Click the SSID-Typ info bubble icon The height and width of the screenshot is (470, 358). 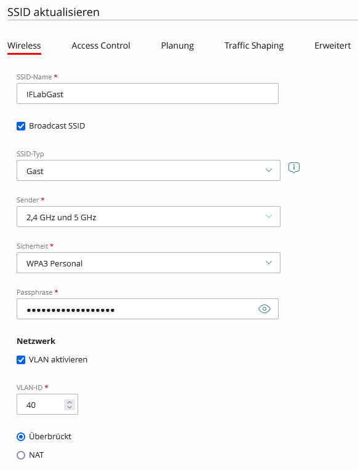pyautogui.click(x=294, y=167)
